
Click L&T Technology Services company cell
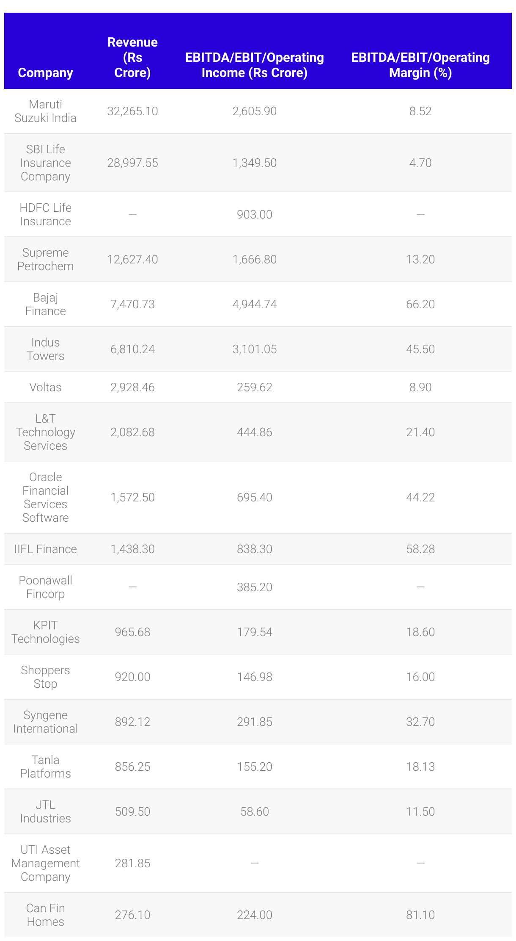tap(45, 432)
